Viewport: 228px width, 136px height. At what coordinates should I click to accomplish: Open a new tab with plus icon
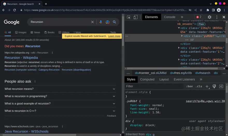(x=46, y=4)
